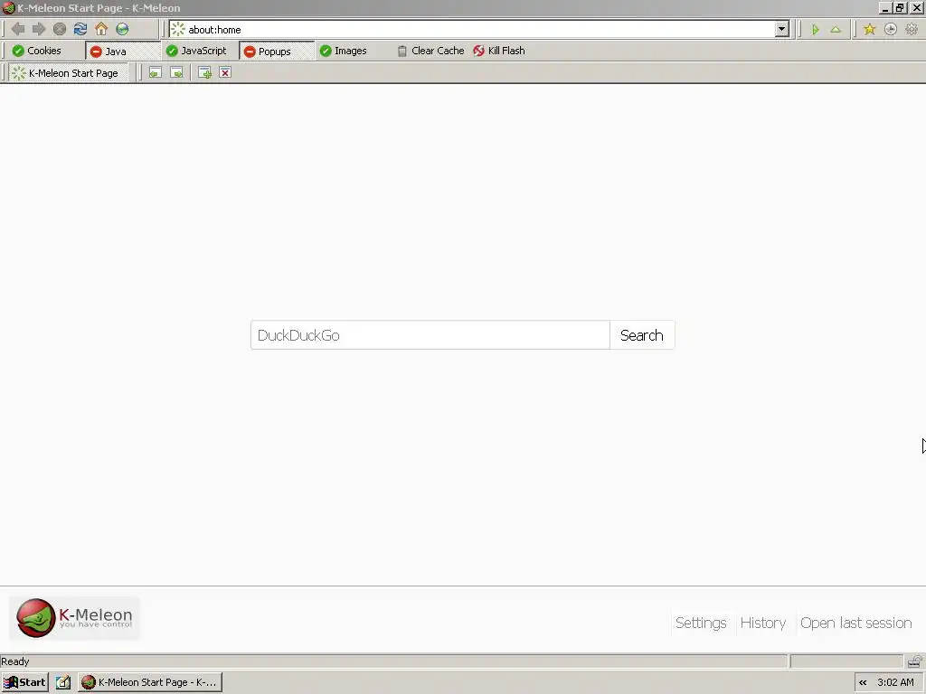Click the DuckDuckGo search field

point(430,335)
